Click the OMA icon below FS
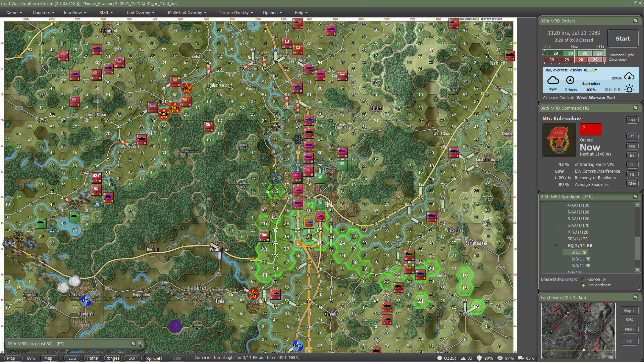 point(632,183)
